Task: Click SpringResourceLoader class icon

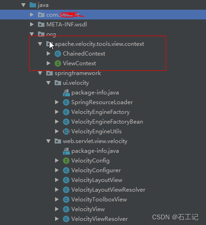Action: [x=66, y=102]
